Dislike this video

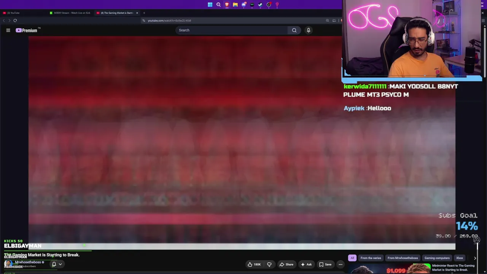pyautogui.click(x=269, y=264)
